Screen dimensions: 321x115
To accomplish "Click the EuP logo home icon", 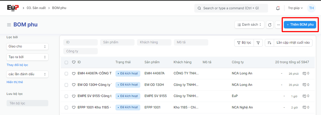I will click(13, 8).
